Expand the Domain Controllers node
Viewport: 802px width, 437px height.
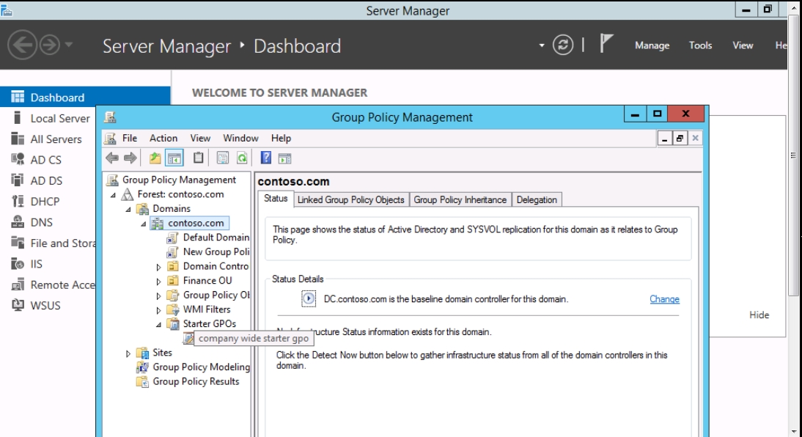click(x=158, y=267)
